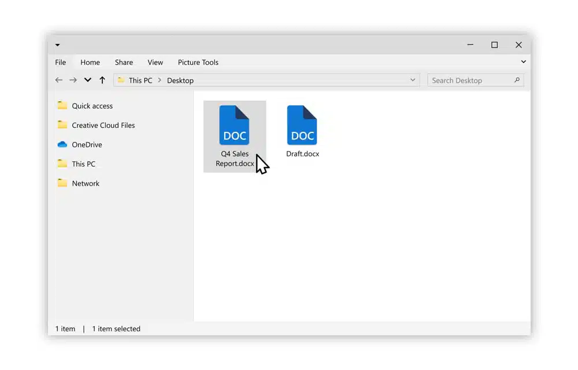Go up one folder level with Up arrow

[102, 80]
